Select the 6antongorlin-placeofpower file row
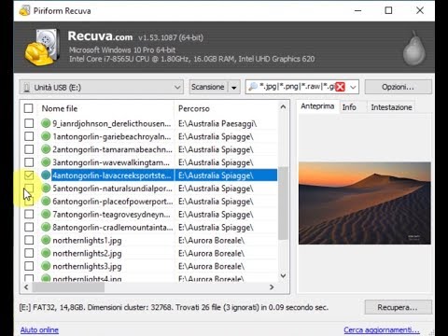Screen dimensions: 448x336 (x=149, y=202)
